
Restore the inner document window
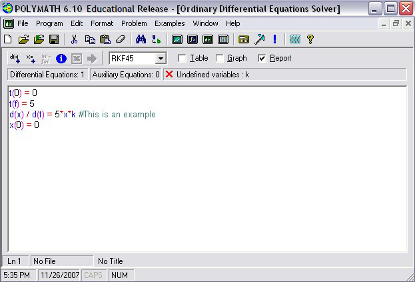[396, 23]
